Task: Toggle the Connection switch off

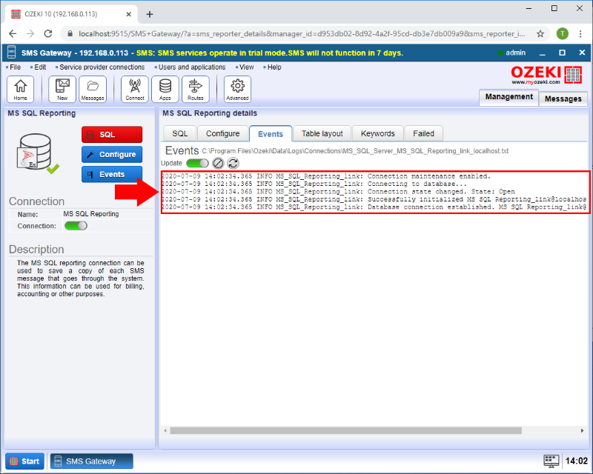Action: (x=76, y=226)
